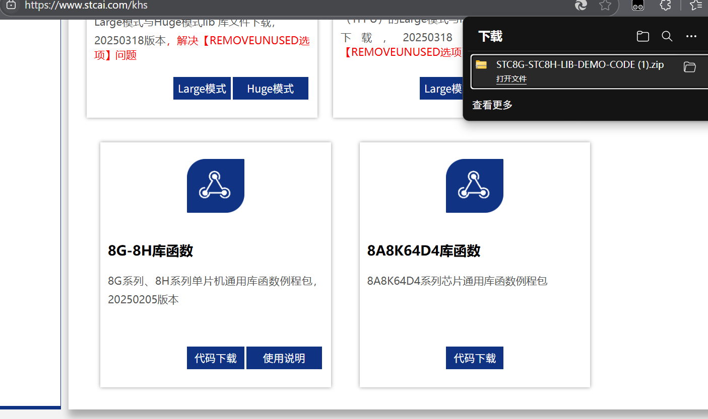Open browser extensions puzzle icon

click(665, 5)
